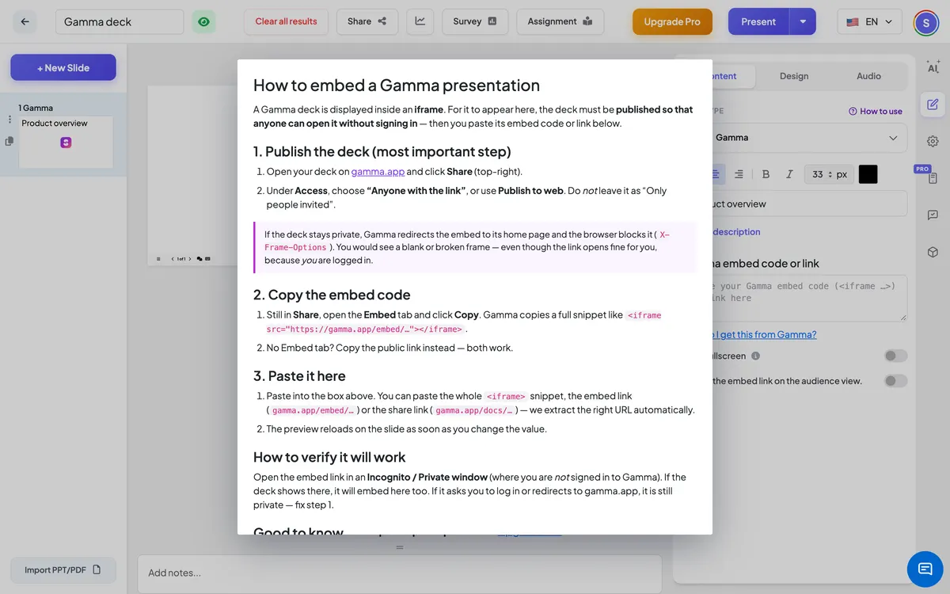Click the Import PPT/PDF button

63,569
